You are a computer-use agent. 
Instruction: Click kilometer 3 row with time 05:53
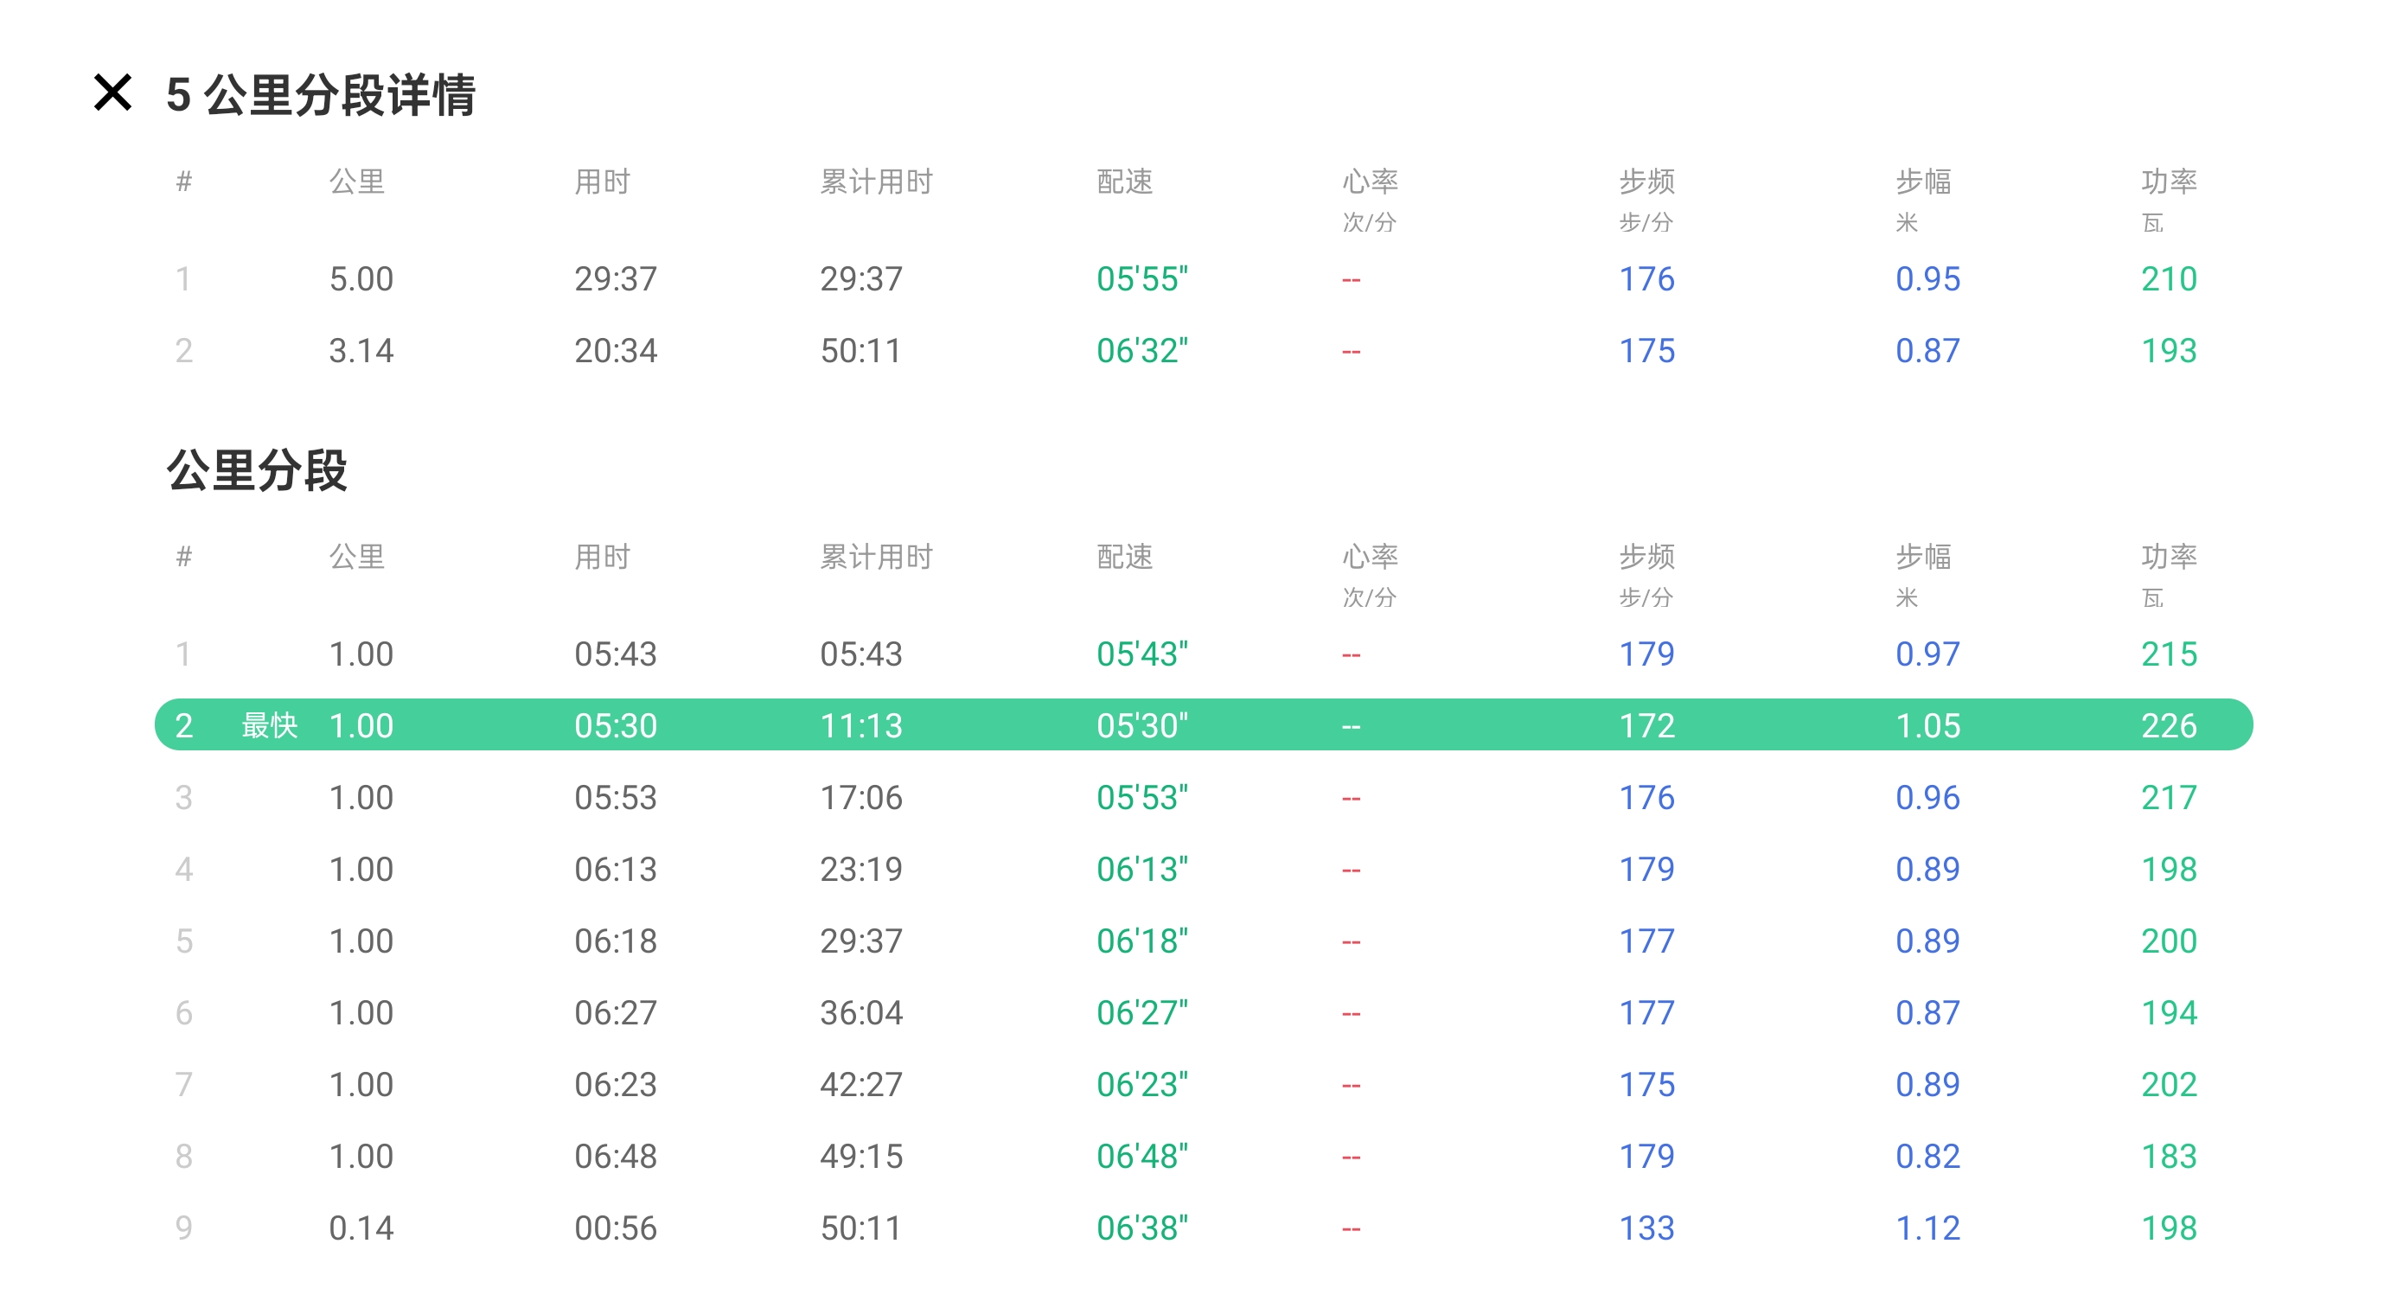coord(615,797)
